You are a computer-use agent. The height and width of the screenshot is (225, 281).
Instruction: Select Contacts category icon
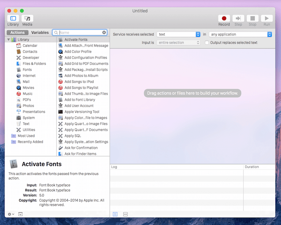click(19, 52)
